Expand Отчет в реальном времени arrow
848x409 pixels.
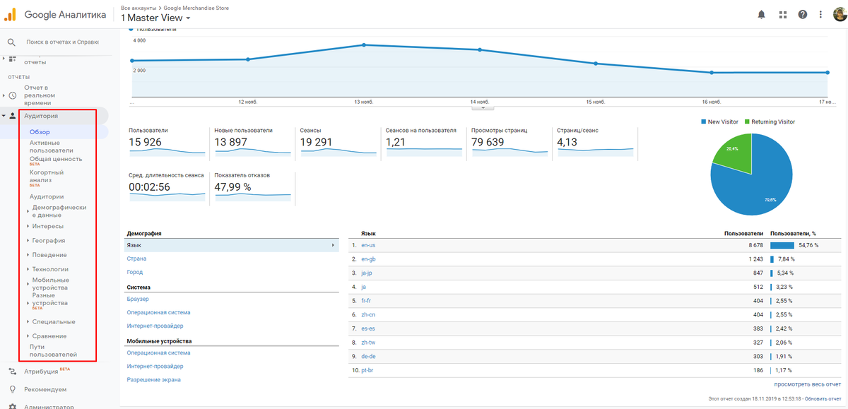point(4,95)
